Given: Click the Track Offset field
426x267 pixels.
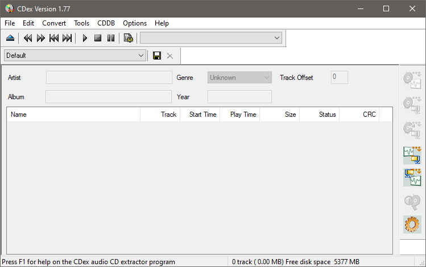Looking at the screenshot, I should click(340, 78).
